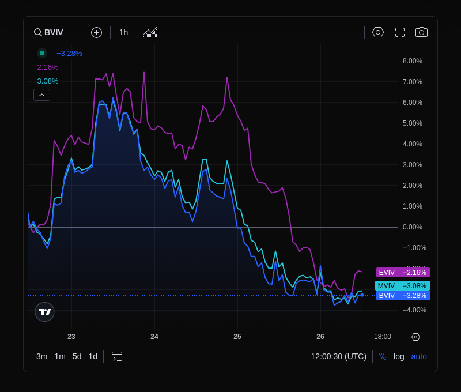Take a chart snapshot with camera icon
The width and height of the screenshot is (461, 392).
click(x=421, y=32)
